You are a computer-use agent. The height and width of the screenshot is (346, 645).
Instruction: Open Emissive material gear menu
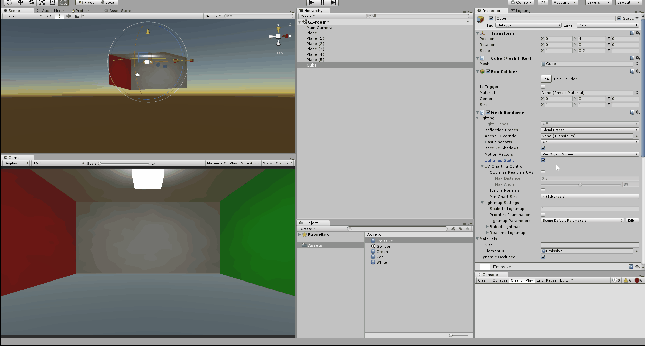637,267
